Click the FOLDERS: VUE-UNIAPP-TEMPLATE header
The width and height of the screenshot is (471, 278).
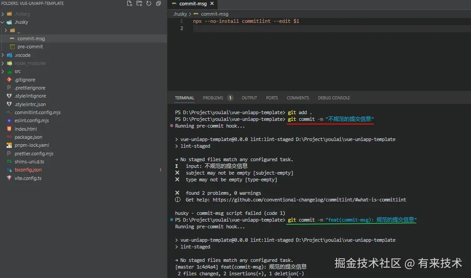click(x=32, y=4)
